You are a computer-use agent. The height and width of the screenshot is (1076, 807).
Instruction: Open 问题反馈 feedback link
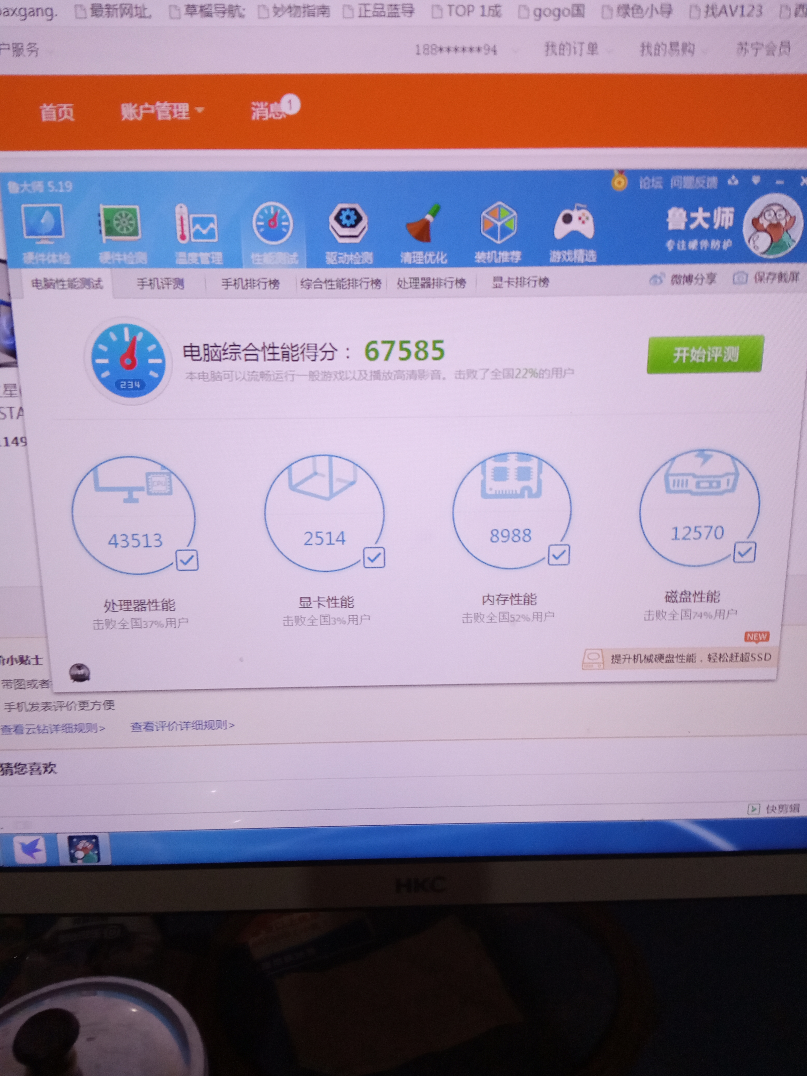tap(694, 182)
